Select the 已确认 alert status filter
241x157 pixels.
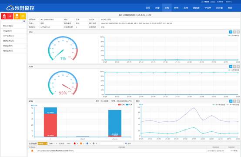point(53,144)
